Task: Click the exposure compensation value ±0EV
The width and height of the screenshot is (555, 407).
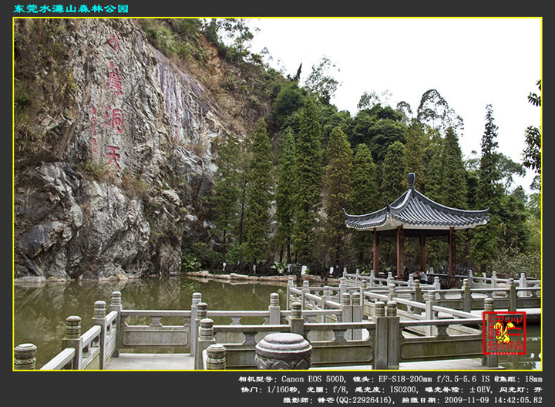Action: 480,390
